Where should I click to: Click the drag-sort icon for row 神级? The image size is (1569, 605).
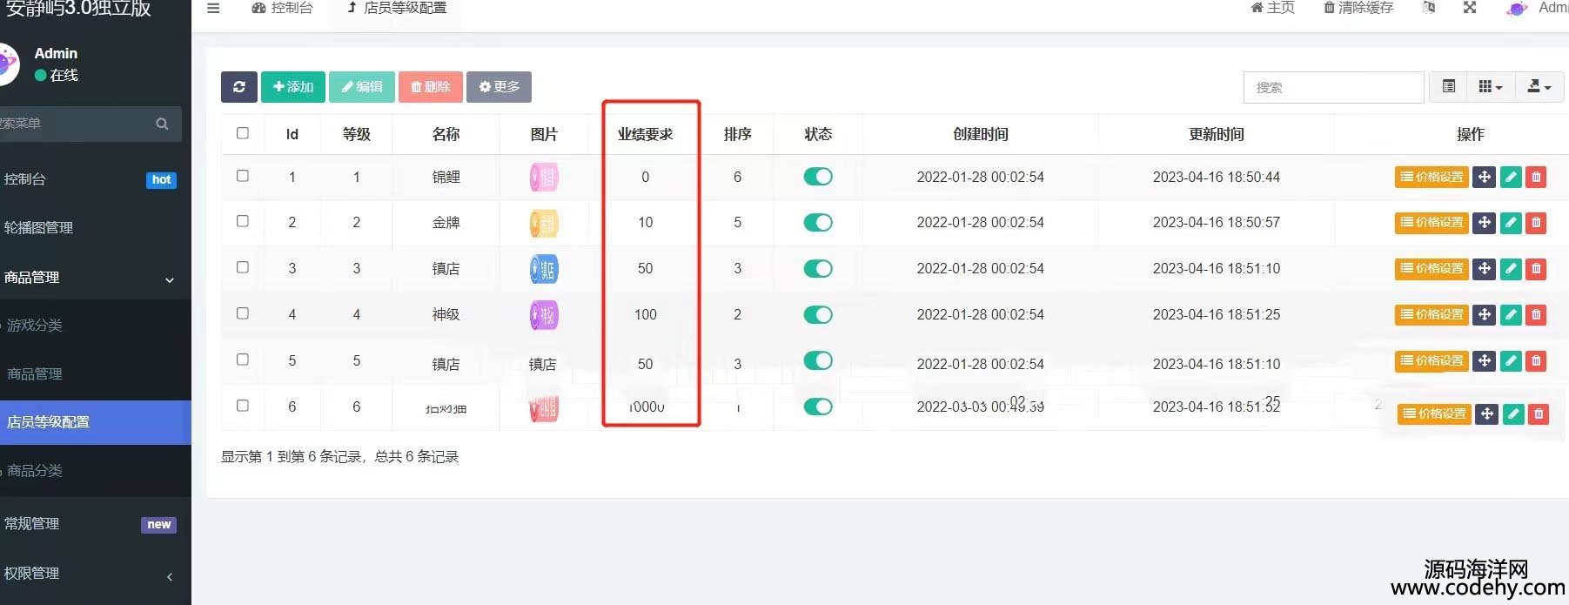tap(1485, 314)
